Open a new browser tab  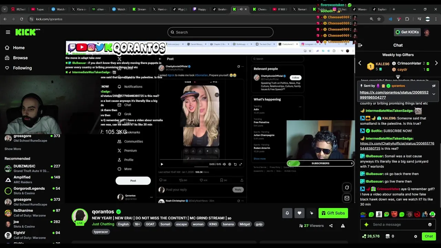394,9
